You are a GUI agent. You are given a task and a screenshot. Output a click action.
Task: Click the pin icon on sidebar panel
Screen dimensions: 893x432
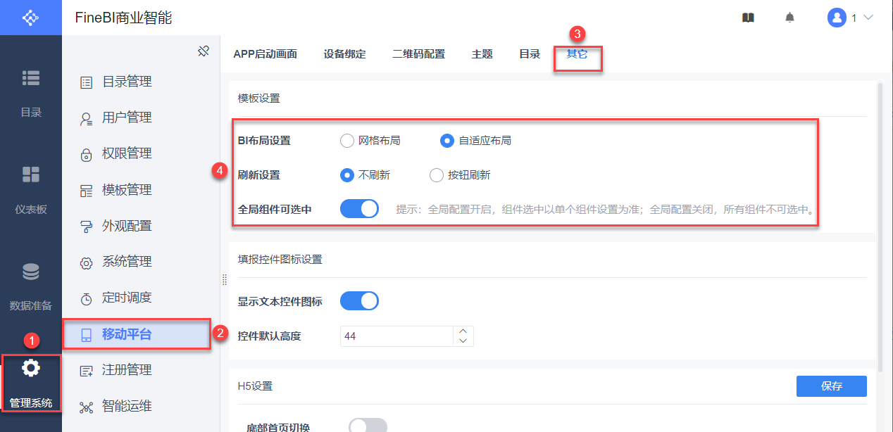(204, 51)
